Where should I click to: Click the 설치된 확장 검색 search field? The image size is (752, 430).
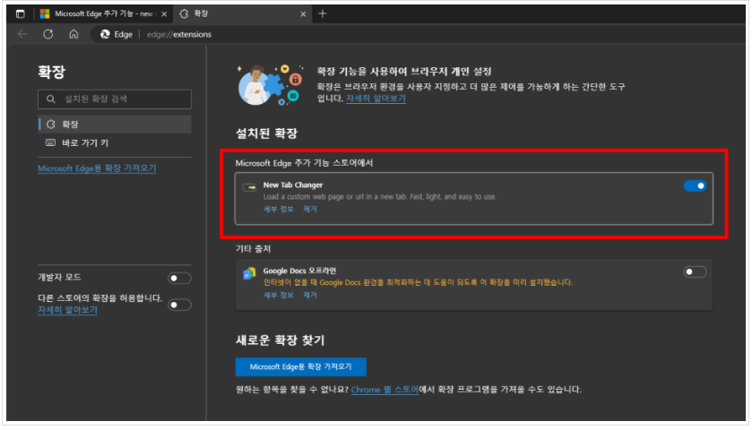pos(115,99)
